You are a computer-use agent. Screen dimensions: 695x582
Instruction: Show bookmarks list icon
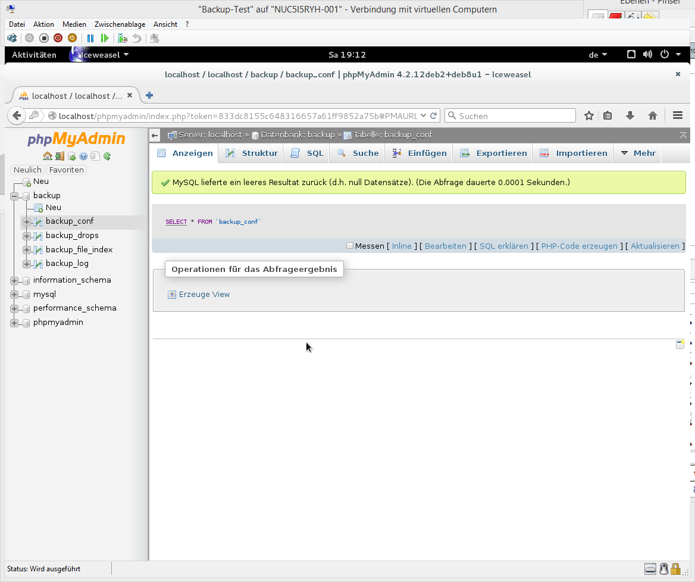(608, 115)
